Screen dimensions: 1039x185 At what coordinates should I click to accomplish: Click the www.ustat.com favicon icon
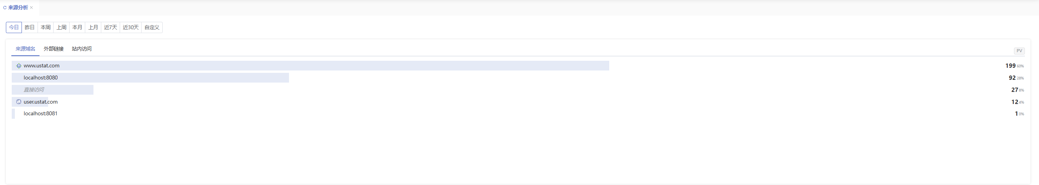[18, 66]
